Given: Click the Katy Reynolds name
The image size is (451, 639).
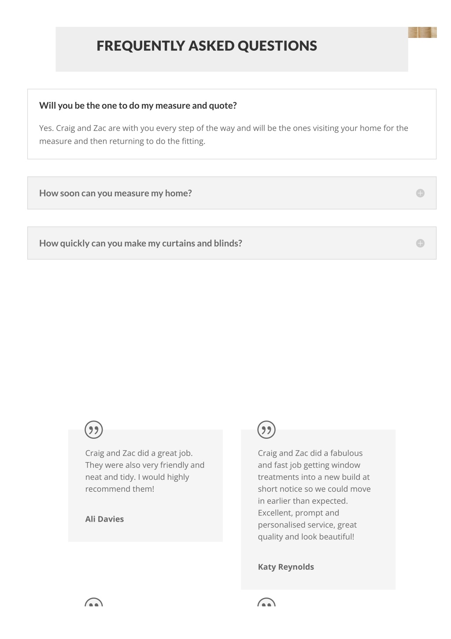Looking at the screenshot, I should pyautogui.click(x=286, y=567).
